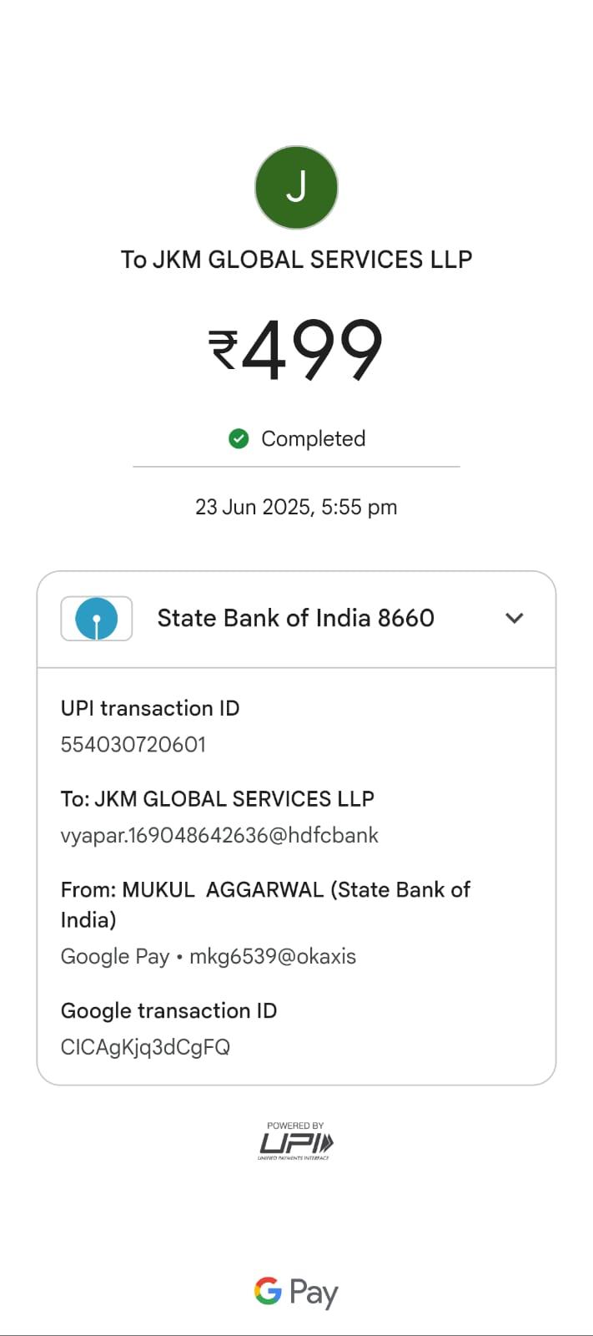Screen dimensions: 593x1336
Task: Tap the Google Pay logo
Action: 296,1292
